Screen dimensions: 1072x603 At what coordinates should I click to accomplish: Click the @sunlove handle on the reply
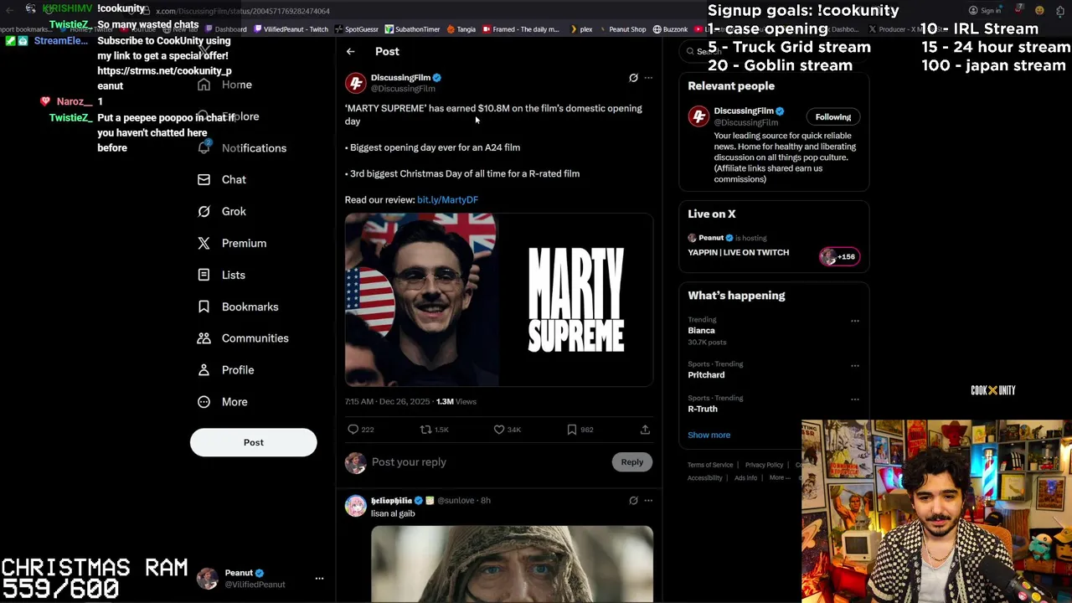(x=456, y=501)
